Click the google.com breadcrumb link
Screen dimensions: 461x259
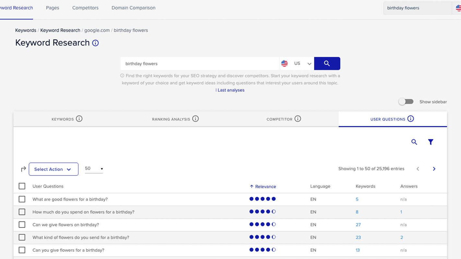(97, 30)
